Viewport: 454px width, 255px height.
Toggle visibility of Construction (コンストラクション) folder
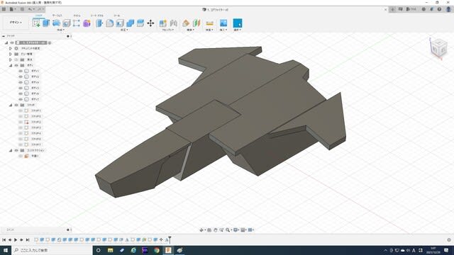[x=16, y=150]
